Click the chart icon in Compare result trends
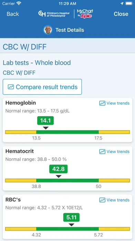 (x=11, y=87)
